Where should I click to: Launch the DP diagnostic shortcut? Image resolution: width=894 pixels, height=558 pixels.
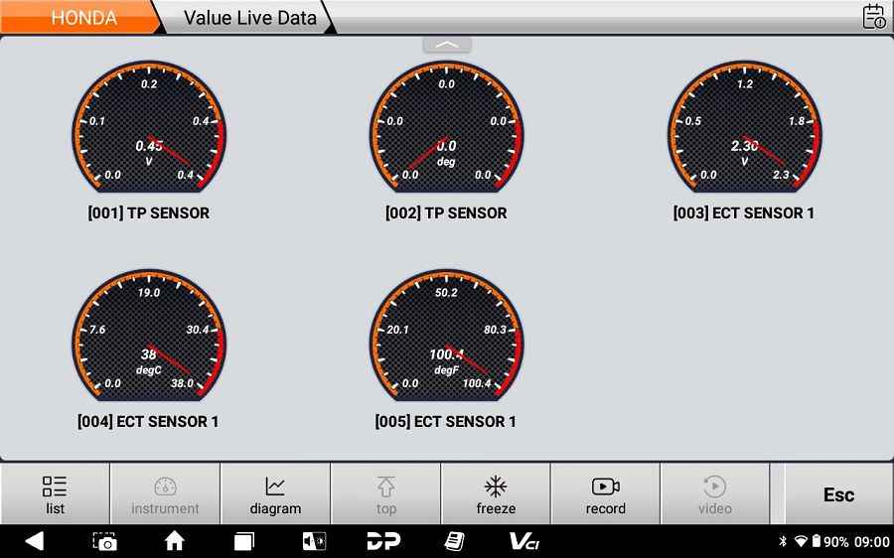[383, 541]
